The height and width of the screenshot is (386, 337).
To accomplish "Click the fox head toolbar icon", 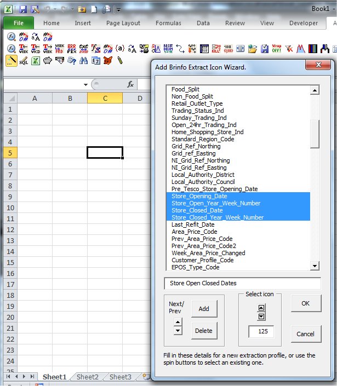I will pyautogui.click(x=107, y=61).
